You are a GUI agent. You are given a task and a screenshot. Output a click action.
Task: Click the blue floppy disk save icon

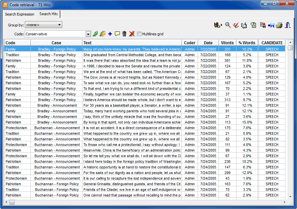pyautogui.click(x=271, y=25)
